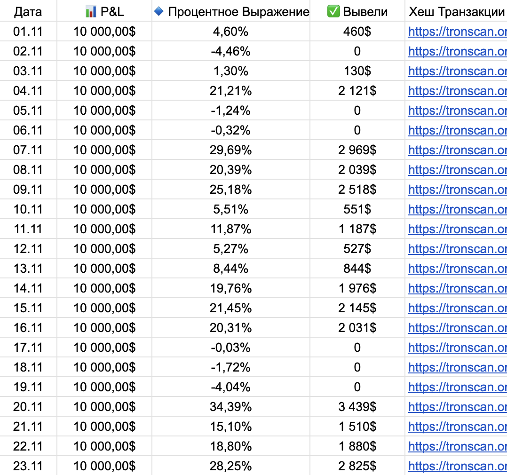This screenshot has width=507, height=475.
Task: Click the green checkmark icon beside Вывели
Action: pos(333,12)
